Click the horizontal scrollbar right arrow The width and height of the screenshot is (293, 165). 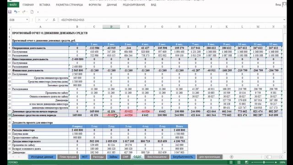(x=281, y=157)
